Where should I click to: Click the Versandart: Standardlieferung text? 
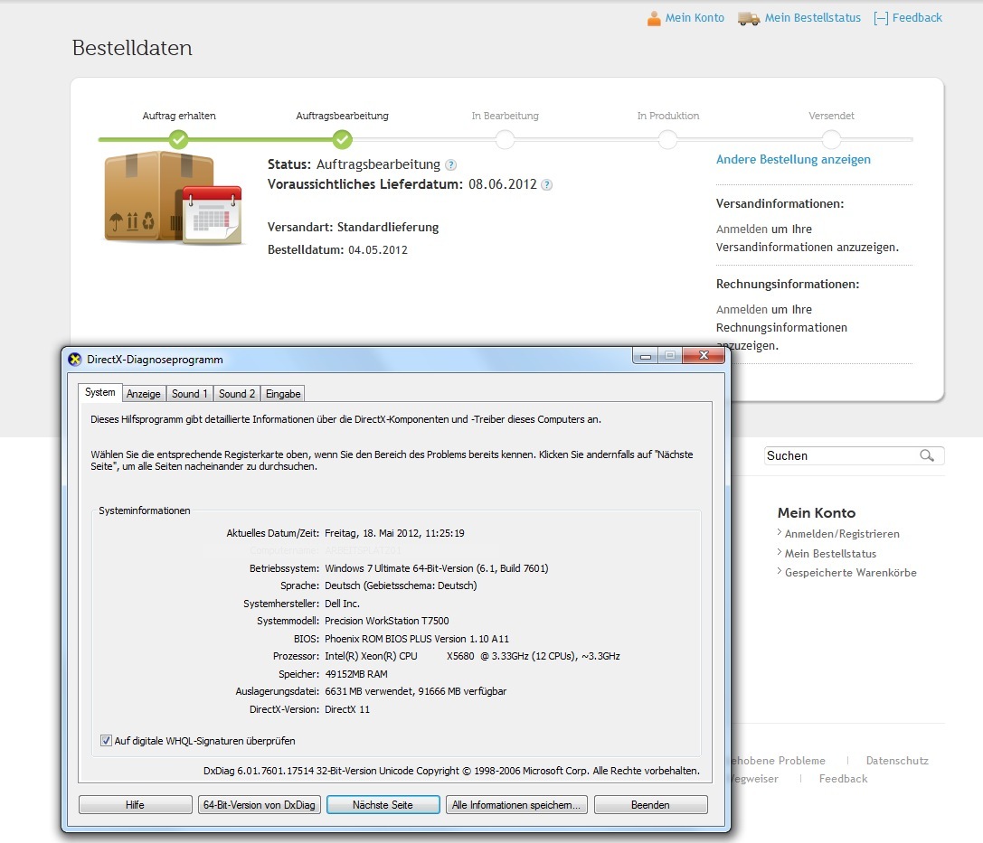[x=353, y=228]
